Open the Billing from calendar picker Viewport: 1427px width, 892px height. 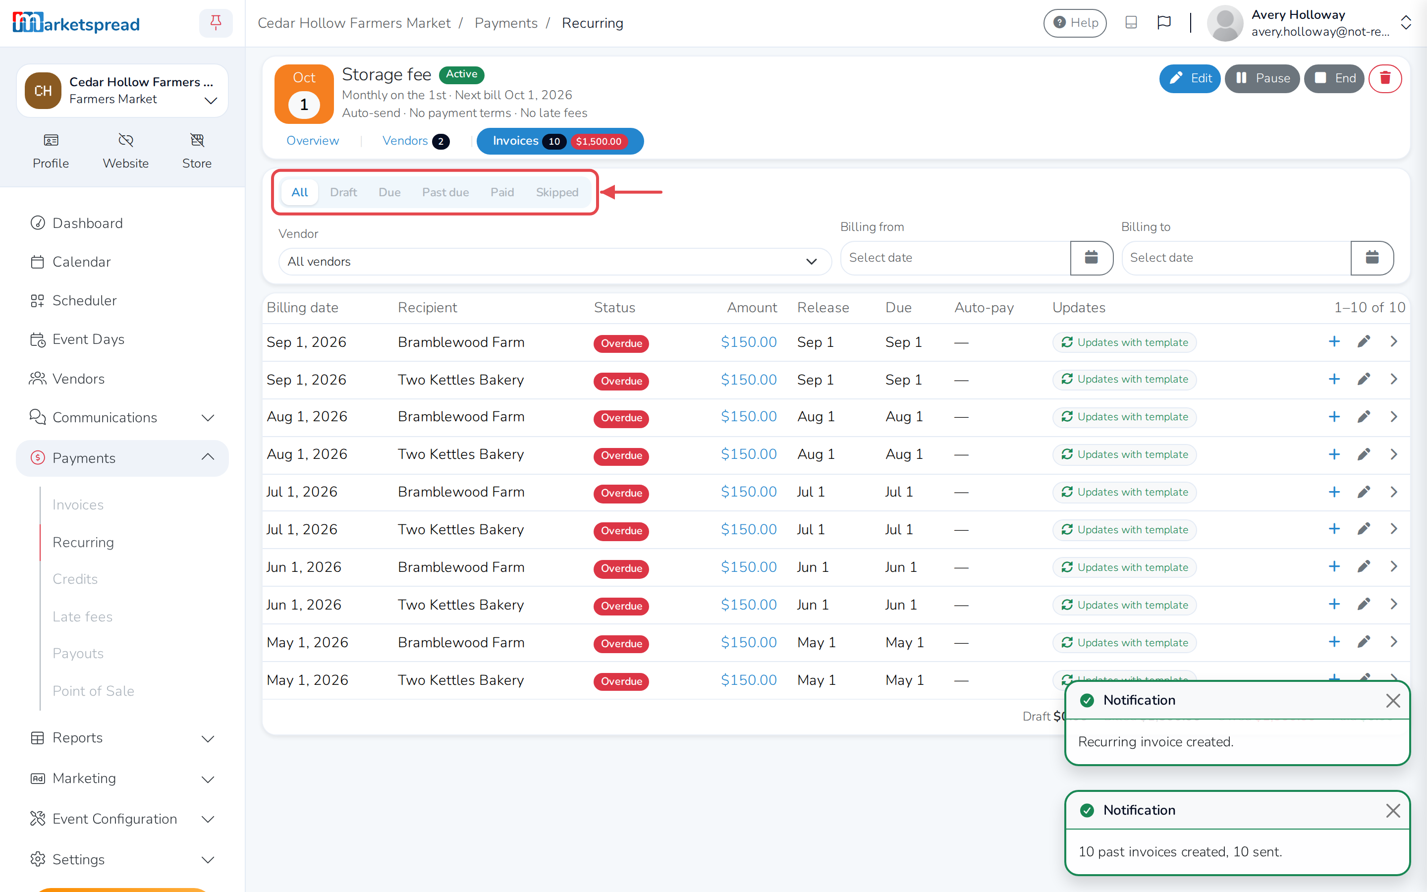[x=1092, y=257]
